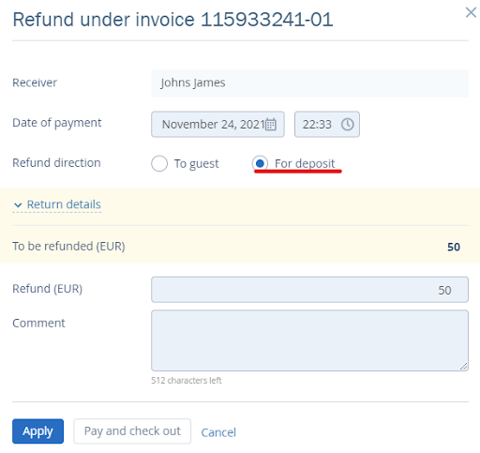This screenshot has height=453, width=480.
Task: Select the To guest radio button
Action: [x=159, y=163]
